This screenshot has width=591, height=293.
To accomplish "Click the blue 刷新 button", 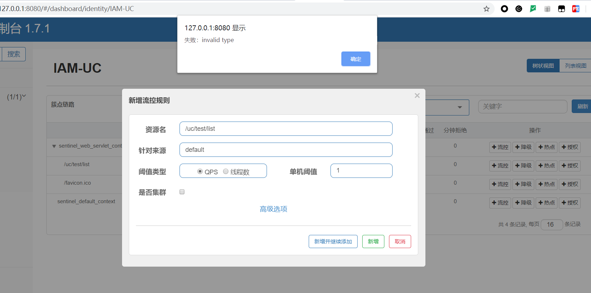I will (x=582, y=107).
